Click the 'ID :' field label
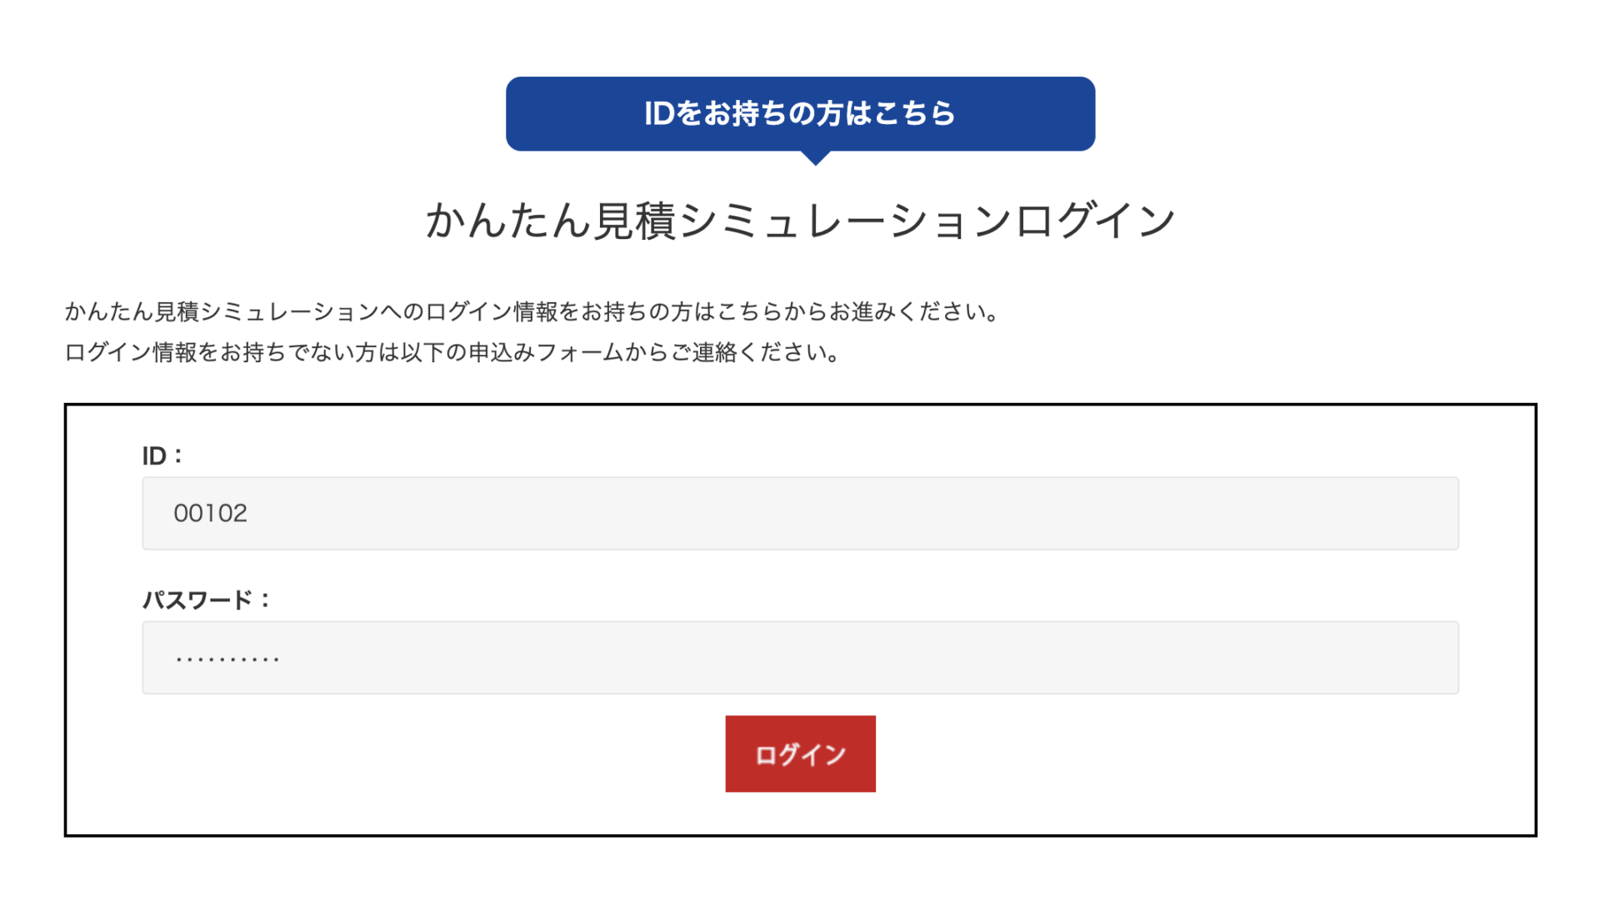1600x911 pixels. pos(162,455)
